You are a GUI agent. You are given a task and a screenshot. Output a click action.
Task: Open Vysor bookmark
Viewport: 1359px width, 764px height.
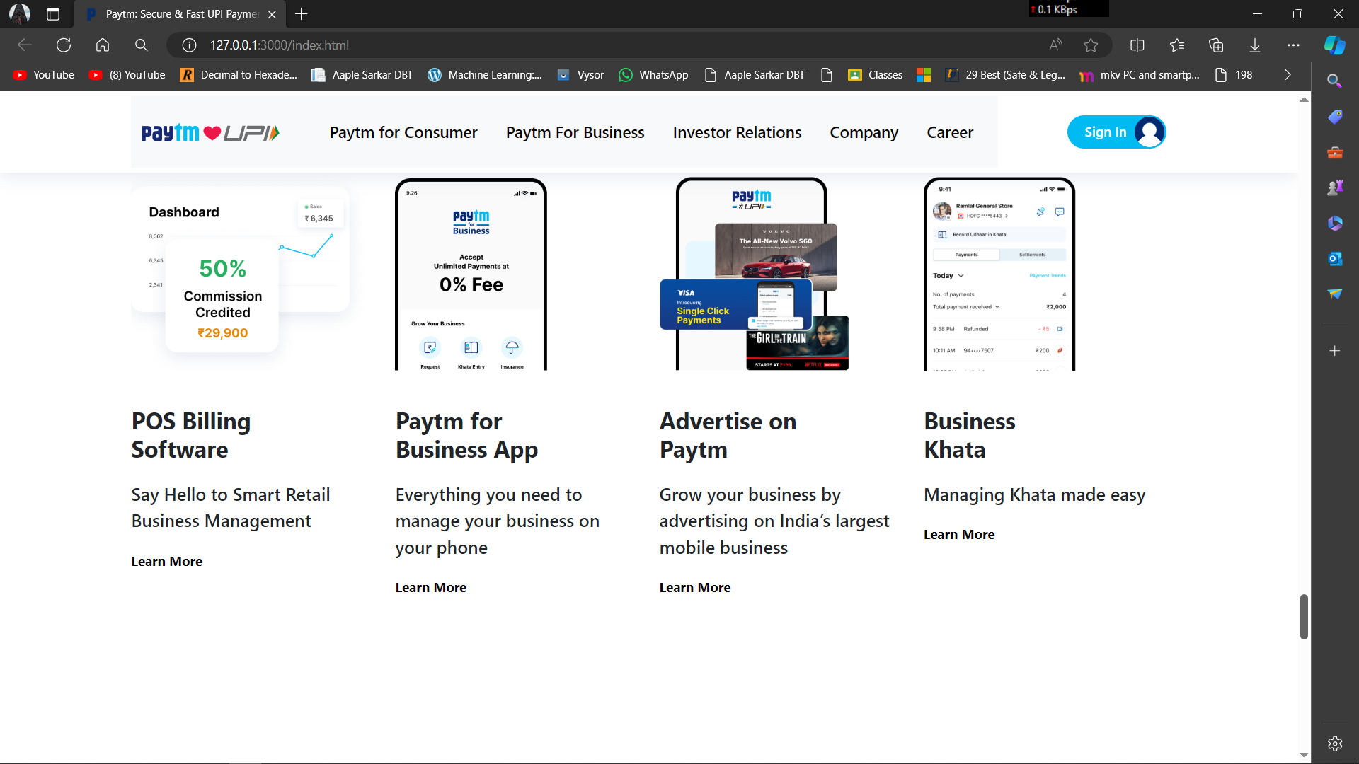click(580, 75)
